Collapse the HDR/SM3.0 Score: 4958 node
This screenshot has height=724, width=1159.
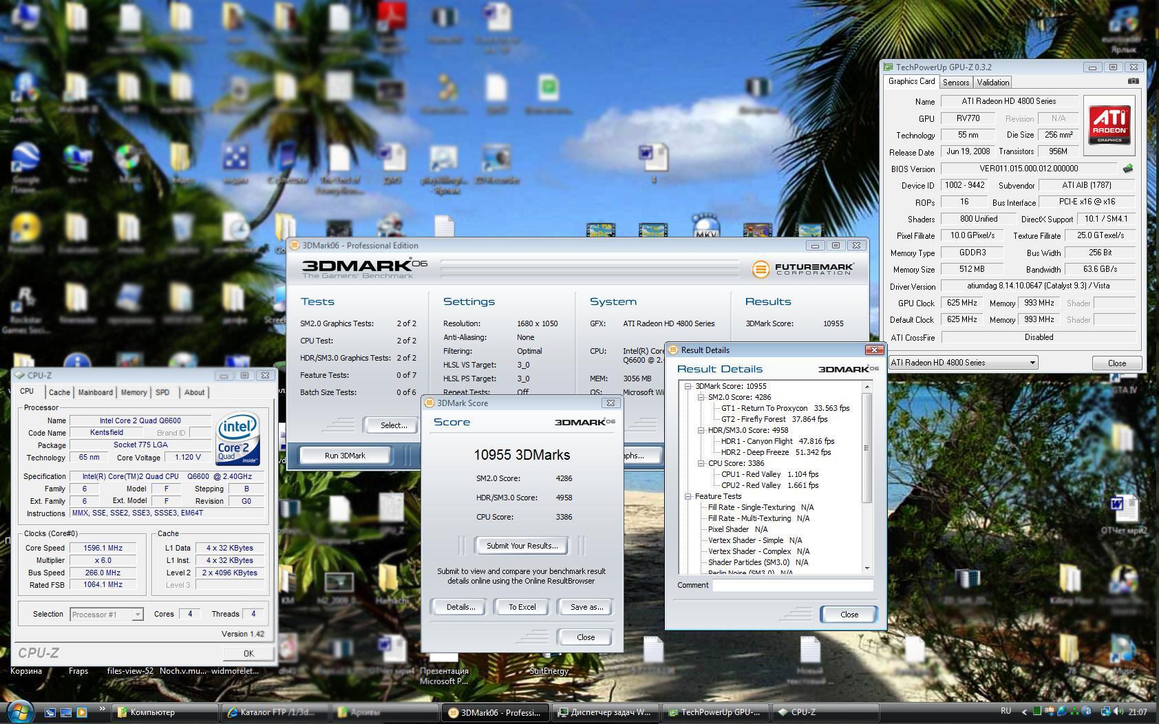click(x=701, y=430)
